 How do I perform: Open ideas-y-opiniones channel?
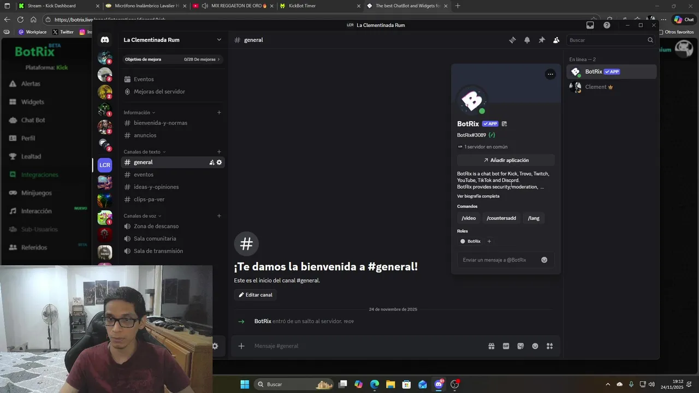point(172,187)
